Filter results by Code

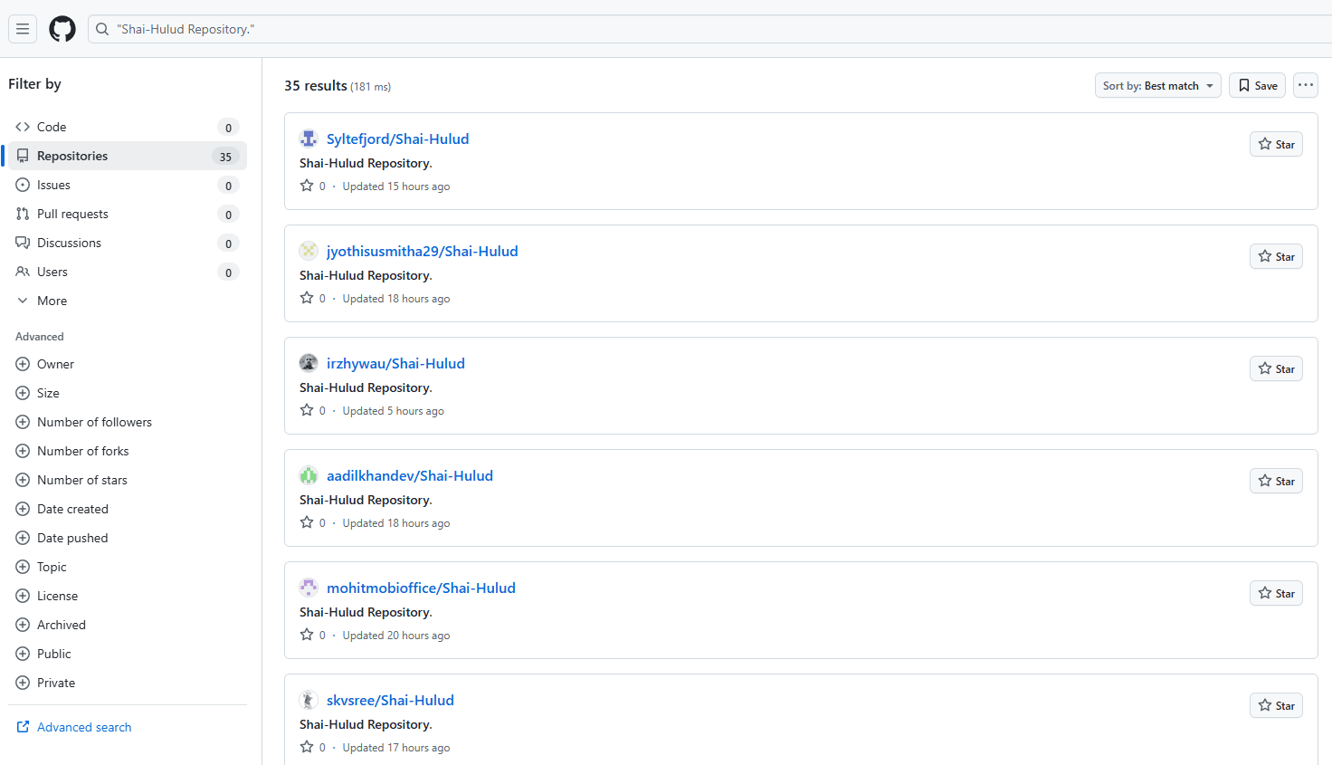click(x=128, y=127)
